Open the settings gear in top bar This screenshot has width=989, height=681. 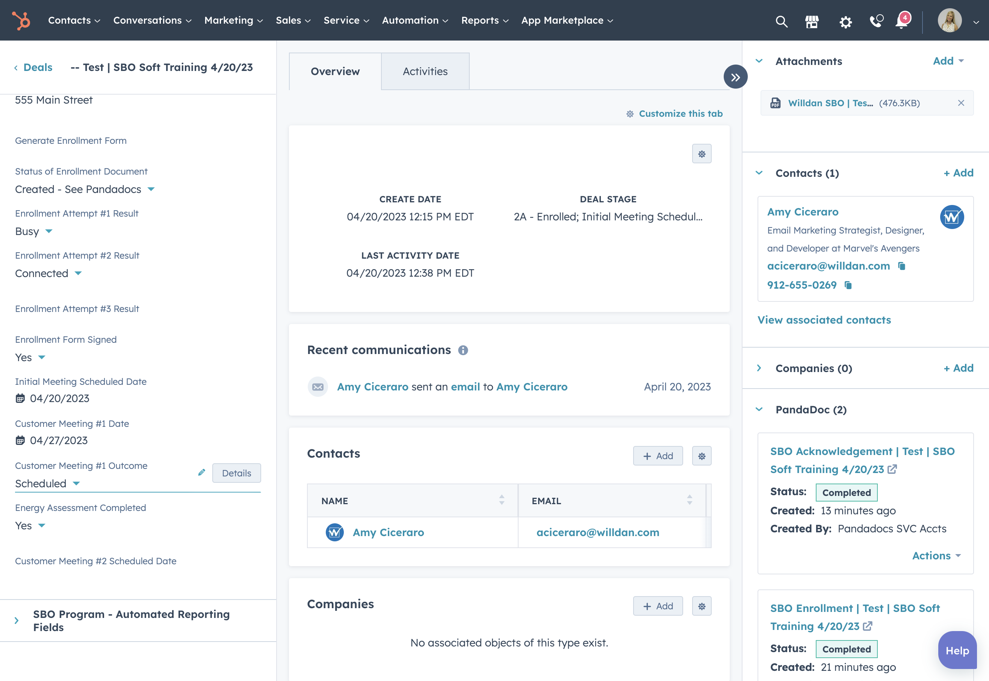[845, 22]
